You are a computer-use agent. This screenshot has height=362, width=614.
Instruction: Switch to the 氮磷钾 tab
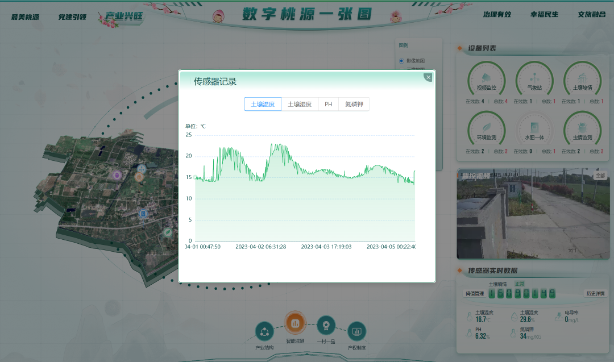point(354,104)
